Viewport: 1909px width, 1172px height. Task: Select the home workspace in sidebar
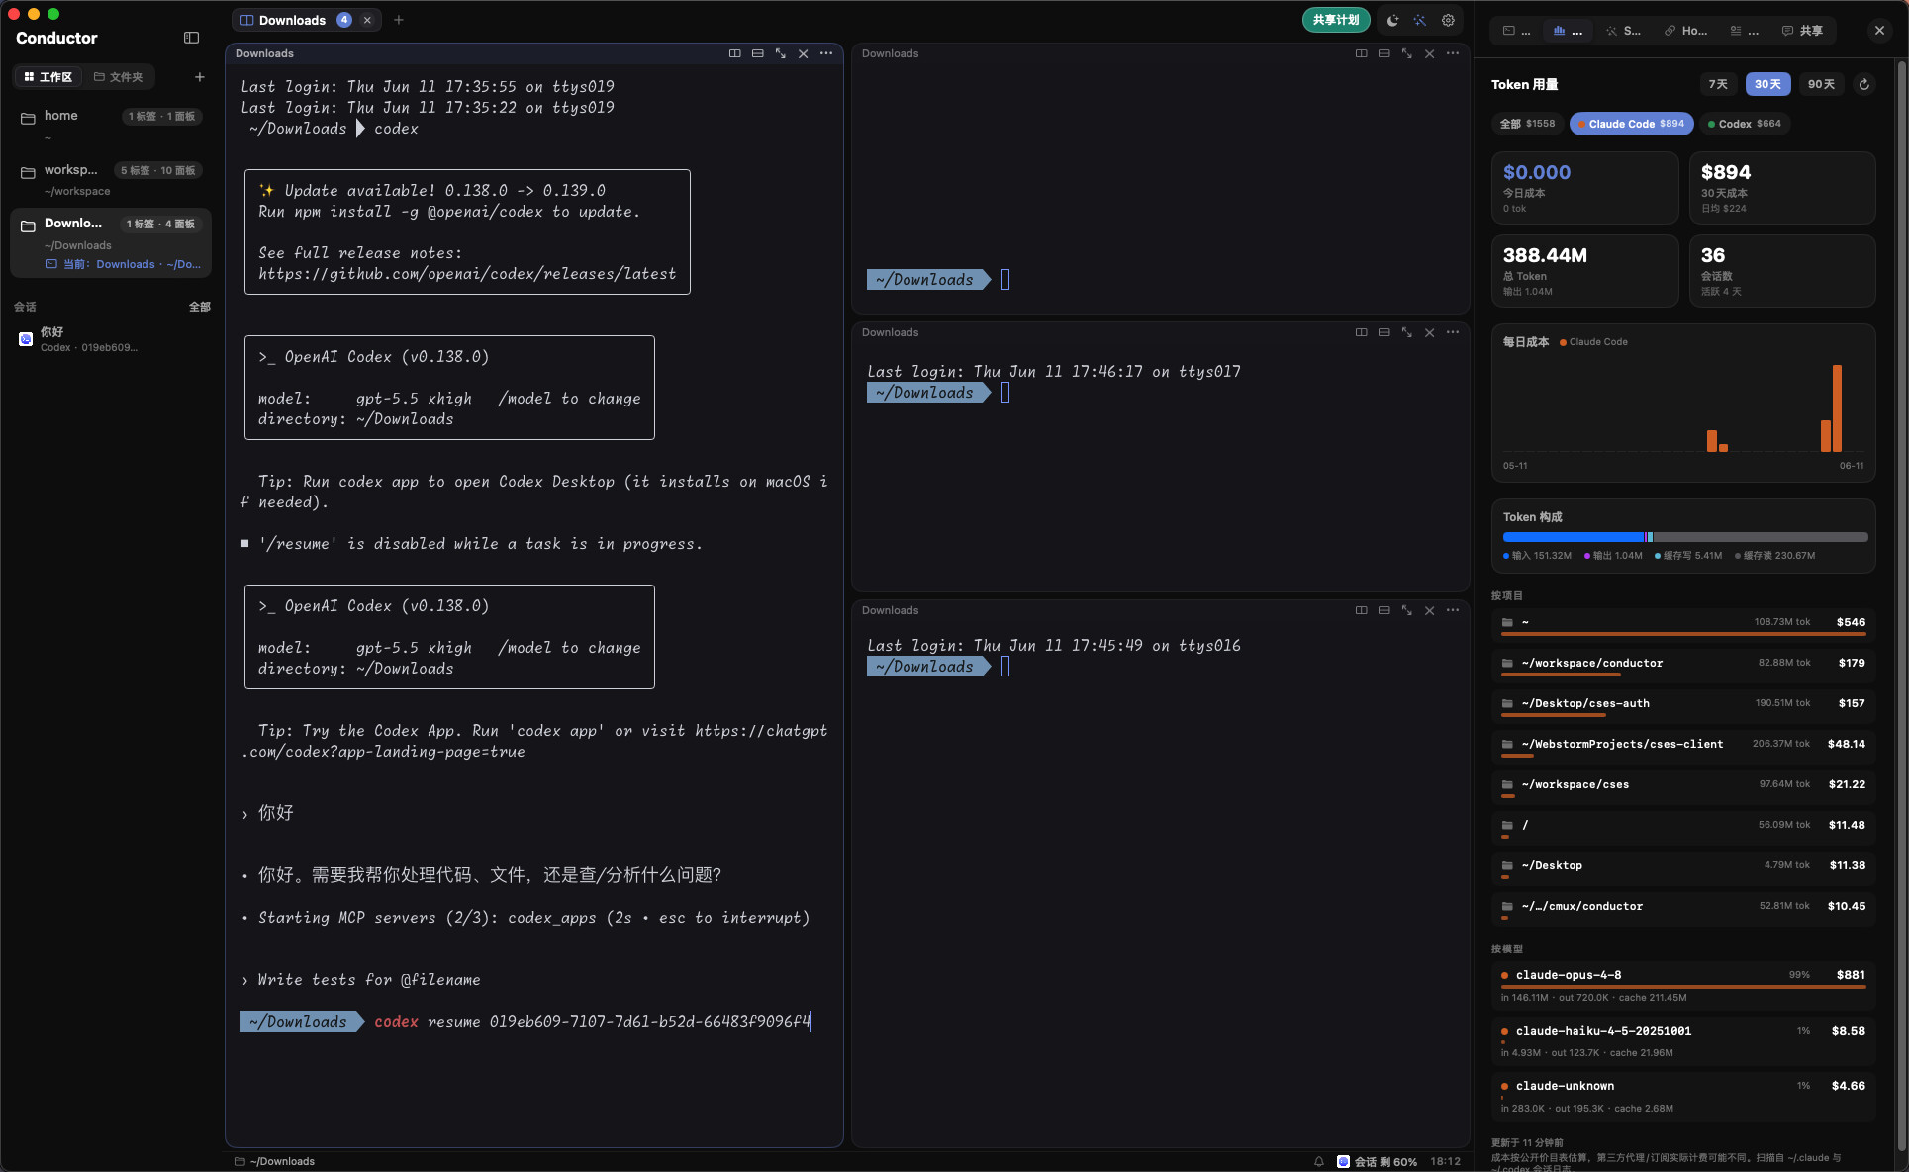pyautogui.click(x=111, y=124)
